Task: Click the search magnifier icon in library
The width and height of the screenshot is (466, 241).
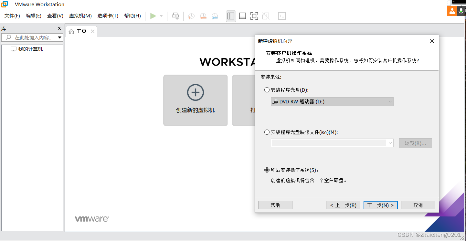Action: pos(9,37)
